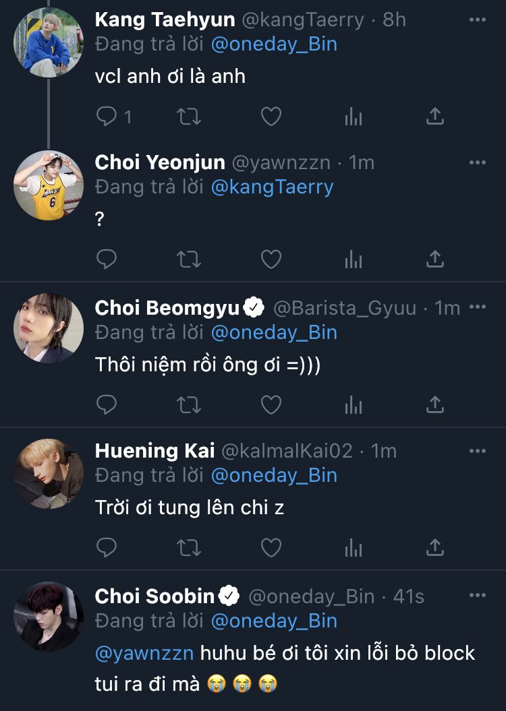Open more options on Choi Yeonjun's tweet
506x711 pixels.
click(477, 163)
